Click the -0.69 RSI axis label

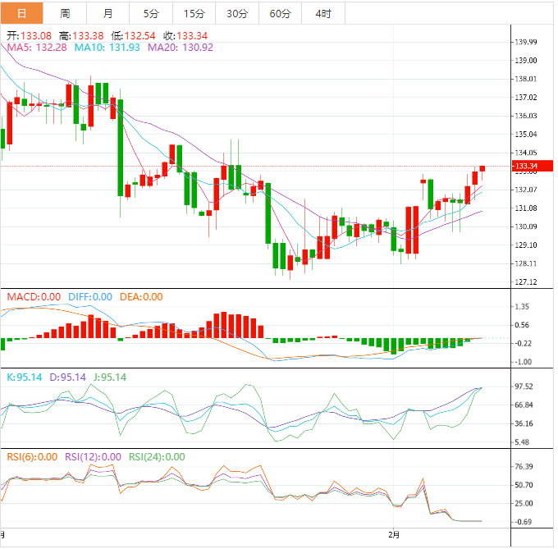pyautogui.click(x=524, y=522)
